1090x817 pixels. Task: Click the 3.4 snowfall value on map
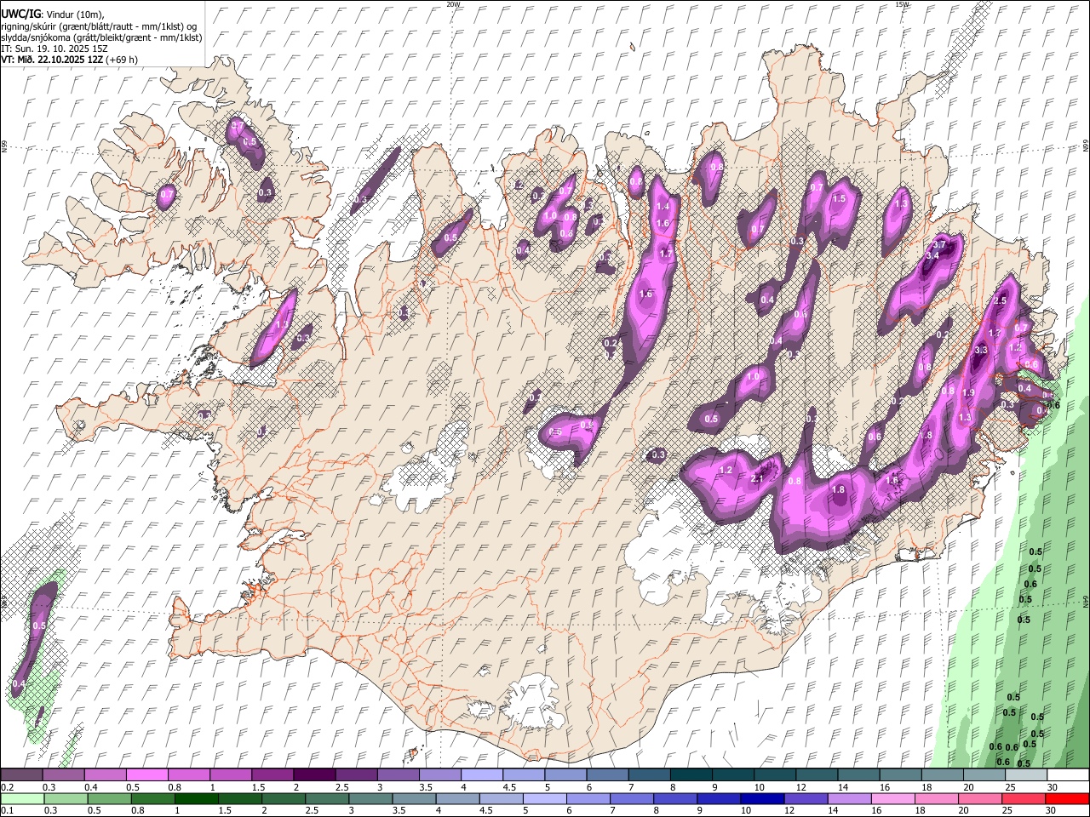point(932,255)
